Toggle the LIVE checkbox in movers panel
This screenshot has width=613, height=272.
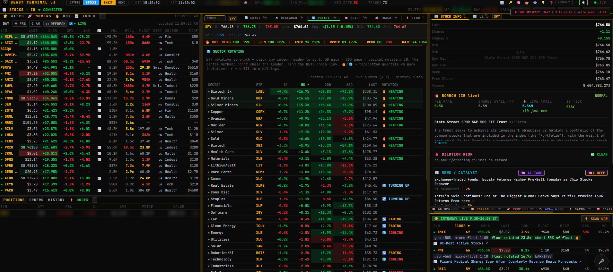click(71, 23)
